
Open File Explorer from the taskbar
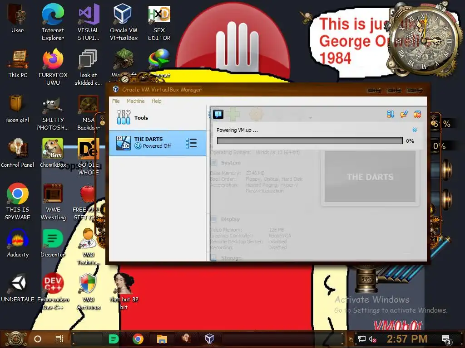point(162,339)
